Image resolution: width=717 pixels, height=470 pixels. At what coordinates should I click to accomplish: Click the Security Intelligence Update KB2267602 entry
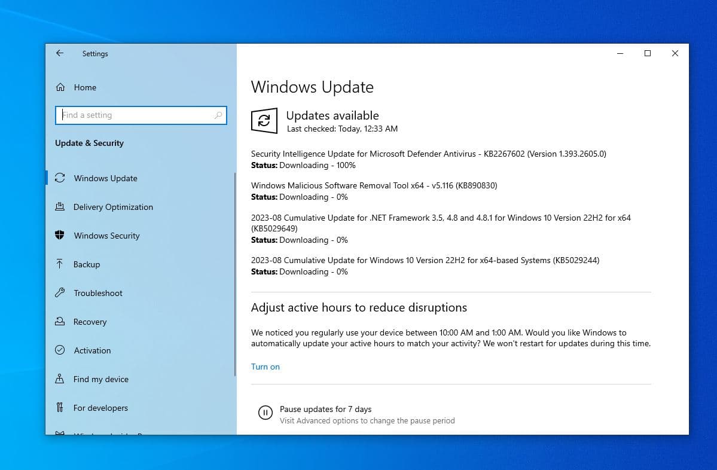(428, 154)
